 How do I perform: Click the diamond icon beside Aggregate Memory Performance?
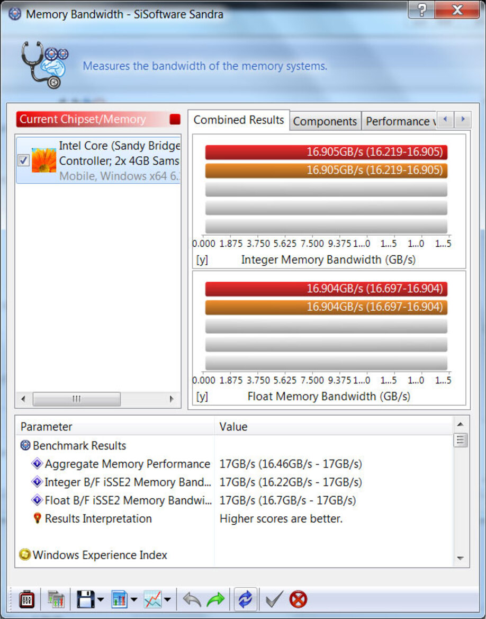coord(37,463)
